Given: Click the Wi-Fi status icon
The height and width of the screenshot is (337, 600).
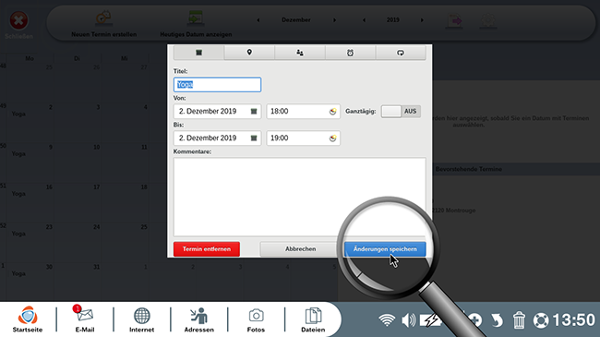Looking at the screenshot, I should click(387, 320).
